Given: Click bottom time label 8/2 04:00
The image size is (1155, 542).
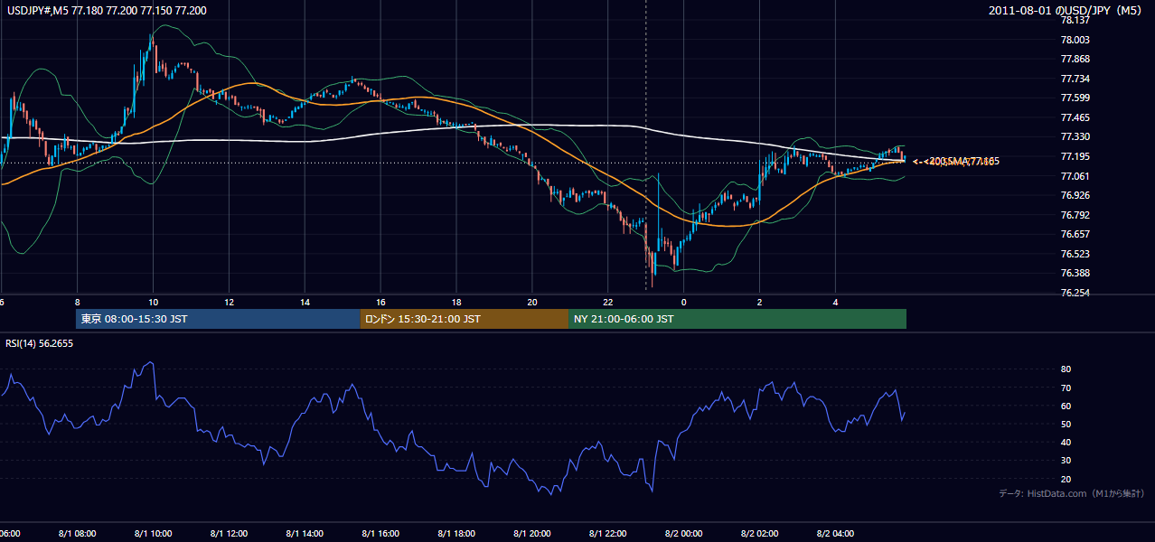Looking at the screenshot, I should click(836, 534).
